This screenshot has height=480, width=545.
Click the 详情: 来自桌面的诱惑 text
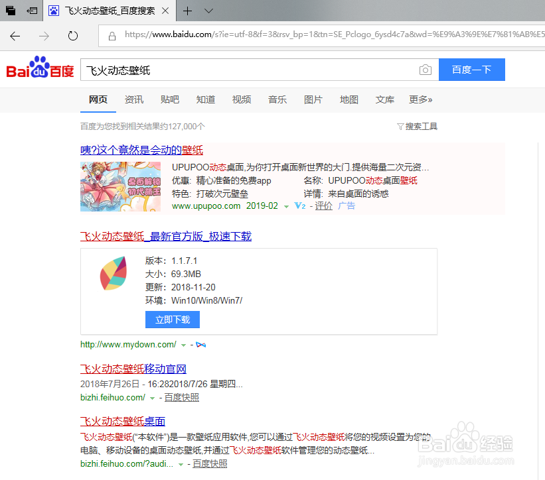tap(347, 194)
